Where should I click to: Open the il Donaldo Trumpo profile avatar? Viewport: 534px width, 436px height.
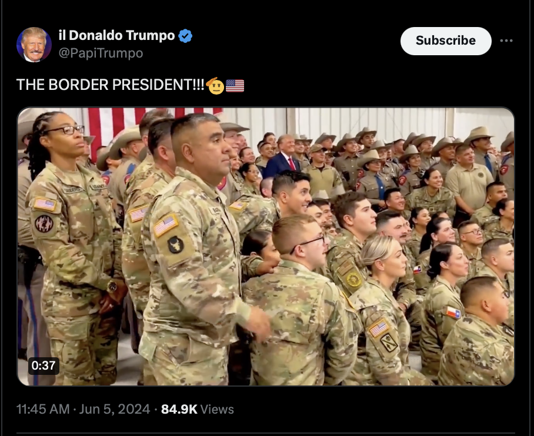[x=34, y=45]
